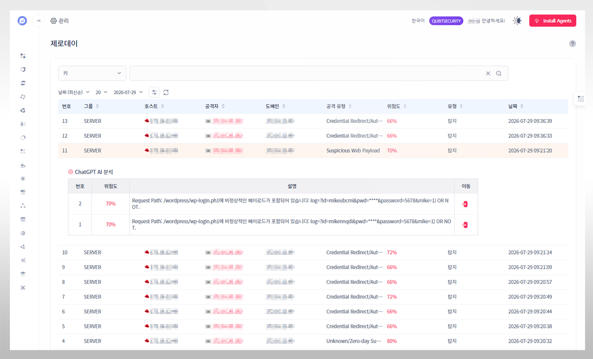Image resolution: width=593 pixels, height=359 pixels.
Task: Refresh the zero-day list
Action: coord(166,92)
